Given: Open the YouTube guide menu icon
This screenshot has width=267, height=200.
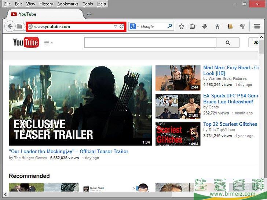Looking at the screenshot, I should click(47, 42).
